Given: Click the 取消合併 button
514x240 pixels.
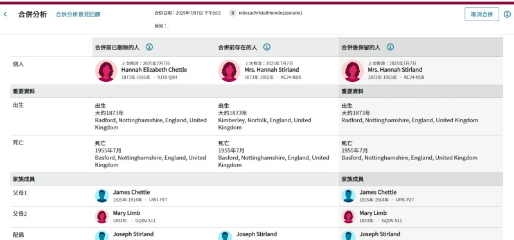Looking at the screenshot, I should tap(482, 14).
